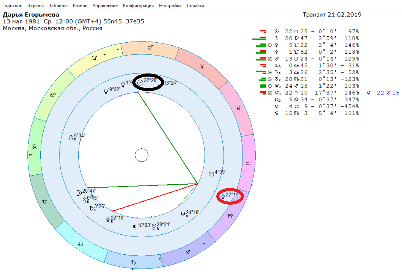The image size is (402, 277).
Task: Click the South Node glyph at 4°09' in the chart
Action: (x=211, y=174)
